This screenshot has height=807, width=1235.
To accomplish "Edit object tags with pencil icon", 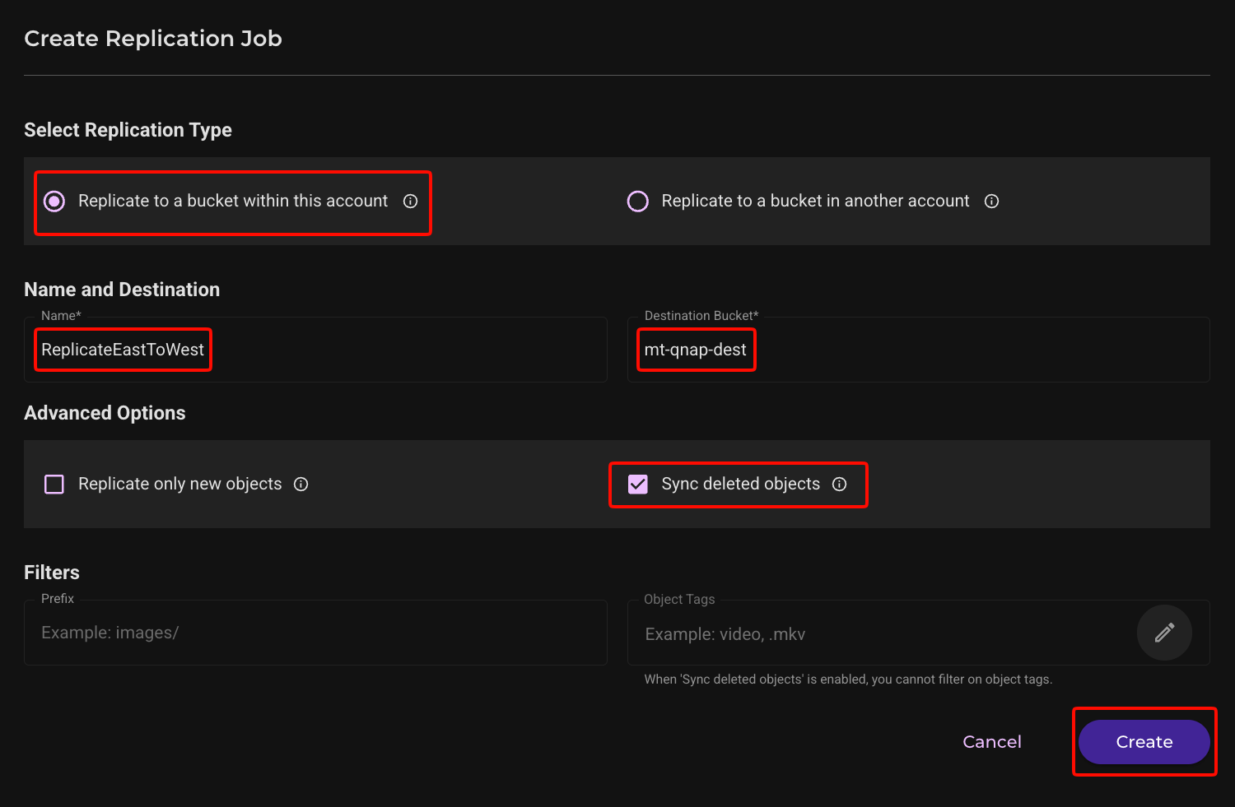I will 1164,633.
